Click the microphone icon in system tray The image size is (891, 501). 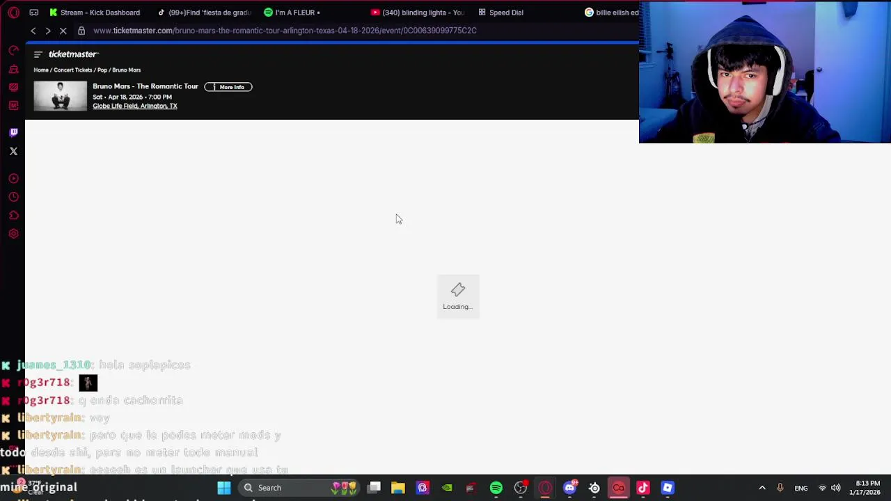(x=780, y=488)
